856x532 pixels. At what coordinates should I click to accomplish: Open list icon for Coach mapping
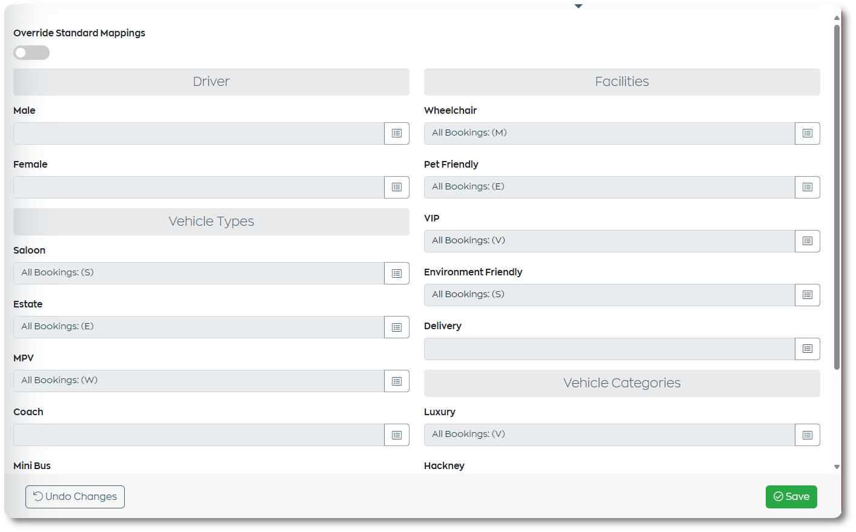397,435
